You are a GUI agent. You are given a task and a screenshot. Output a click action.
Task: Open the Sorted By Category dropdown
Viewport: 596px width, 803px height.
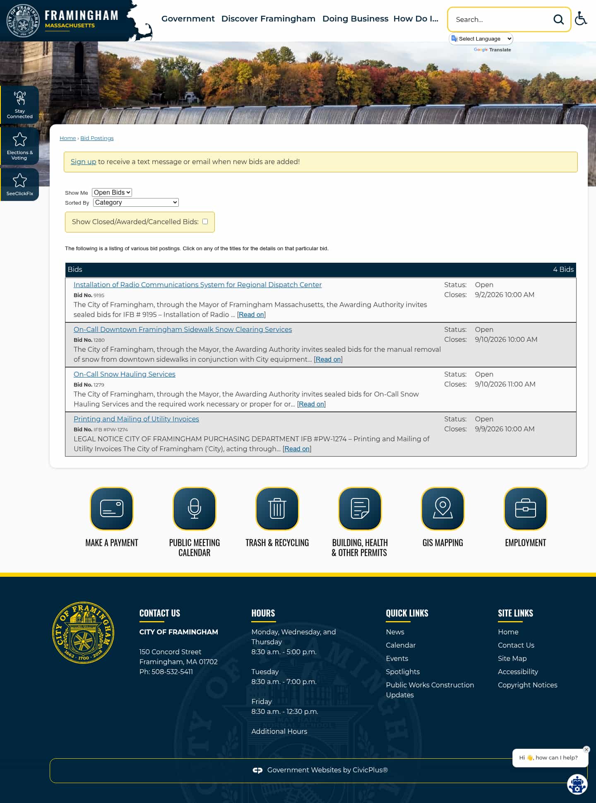136,202
